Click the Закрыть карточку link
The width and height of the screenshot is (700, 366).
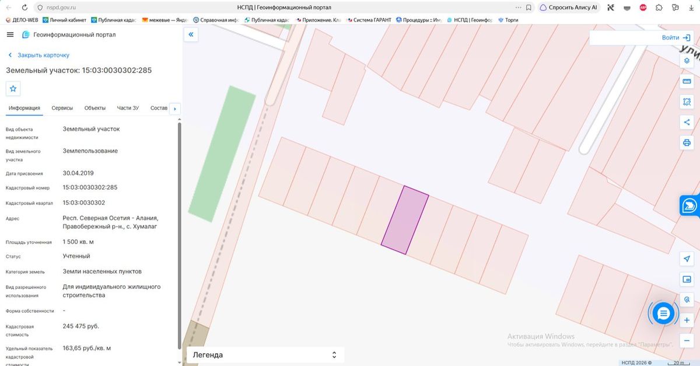point(38,55)
